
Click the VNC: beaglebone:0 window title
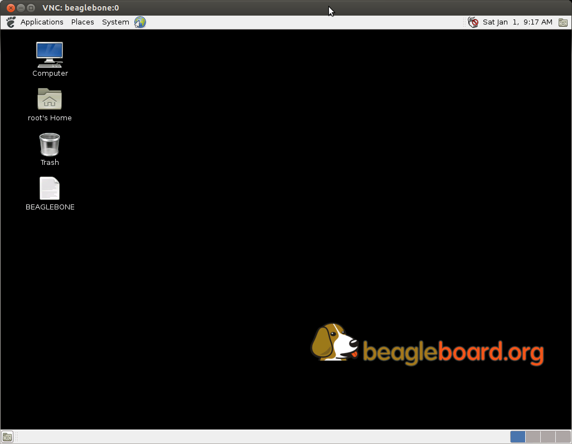click(81, 8)
